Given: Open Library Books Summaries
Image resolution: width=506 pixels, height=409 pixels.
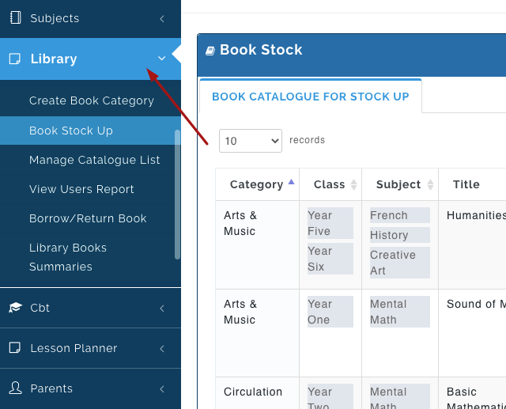Looking at the screenshot, I should [68, 257].
